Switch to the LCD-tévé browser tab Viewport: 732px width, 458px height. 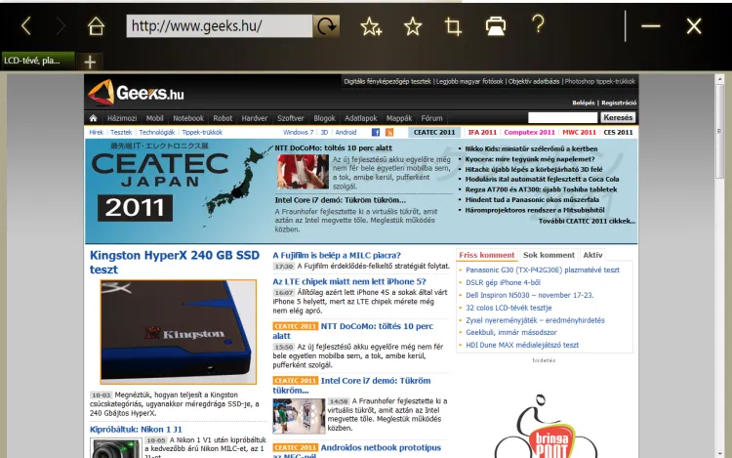(37, 61)
